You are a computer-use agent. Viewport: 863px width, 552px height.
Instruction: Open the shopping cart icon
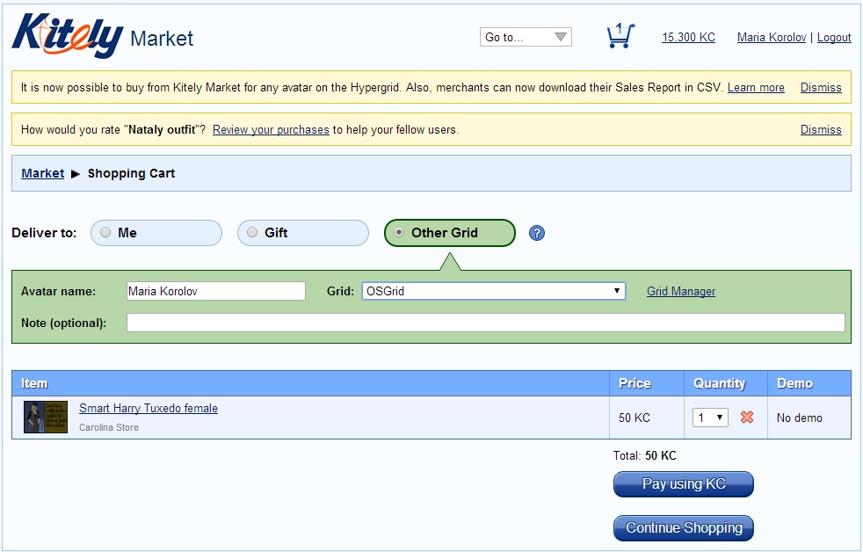(620, 36)
